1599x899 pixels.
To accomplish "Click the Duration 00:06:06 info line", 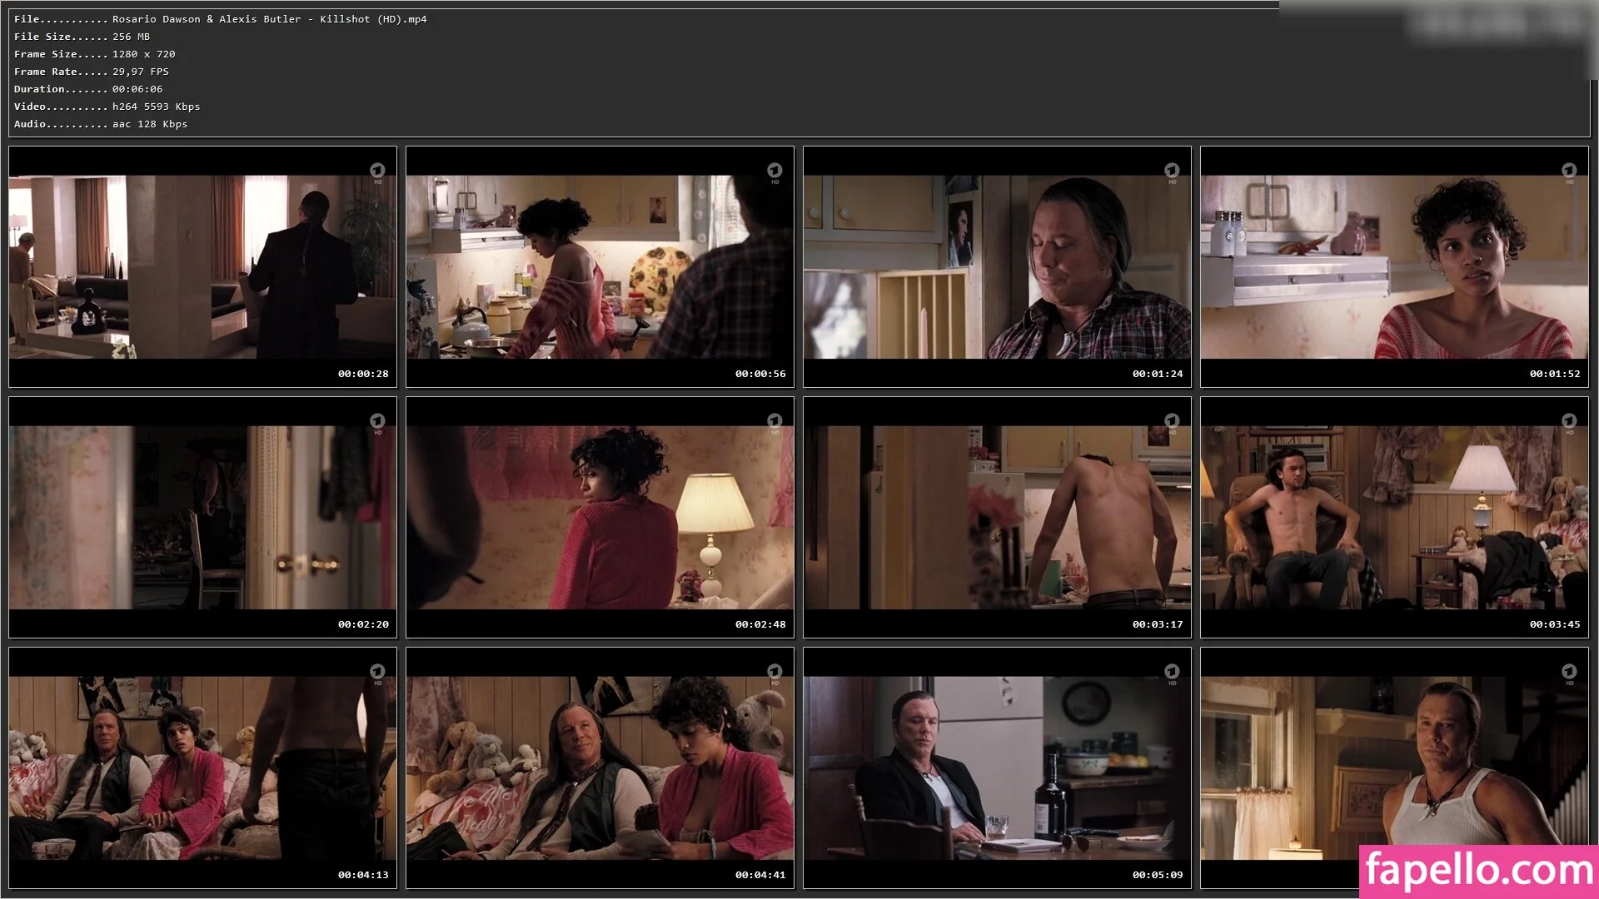I will click(88, 89).
